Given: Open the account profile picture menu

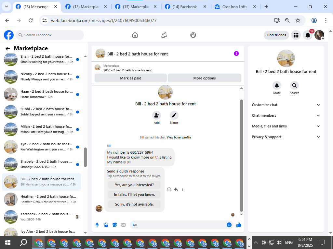Looking at the screenshot, I should point(319,35).
